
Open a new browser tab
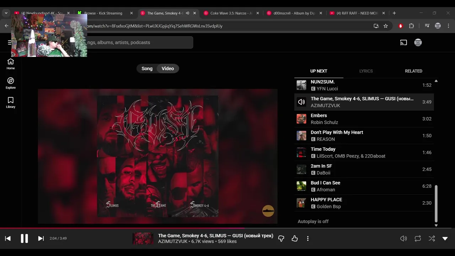[x=394, y=13]
